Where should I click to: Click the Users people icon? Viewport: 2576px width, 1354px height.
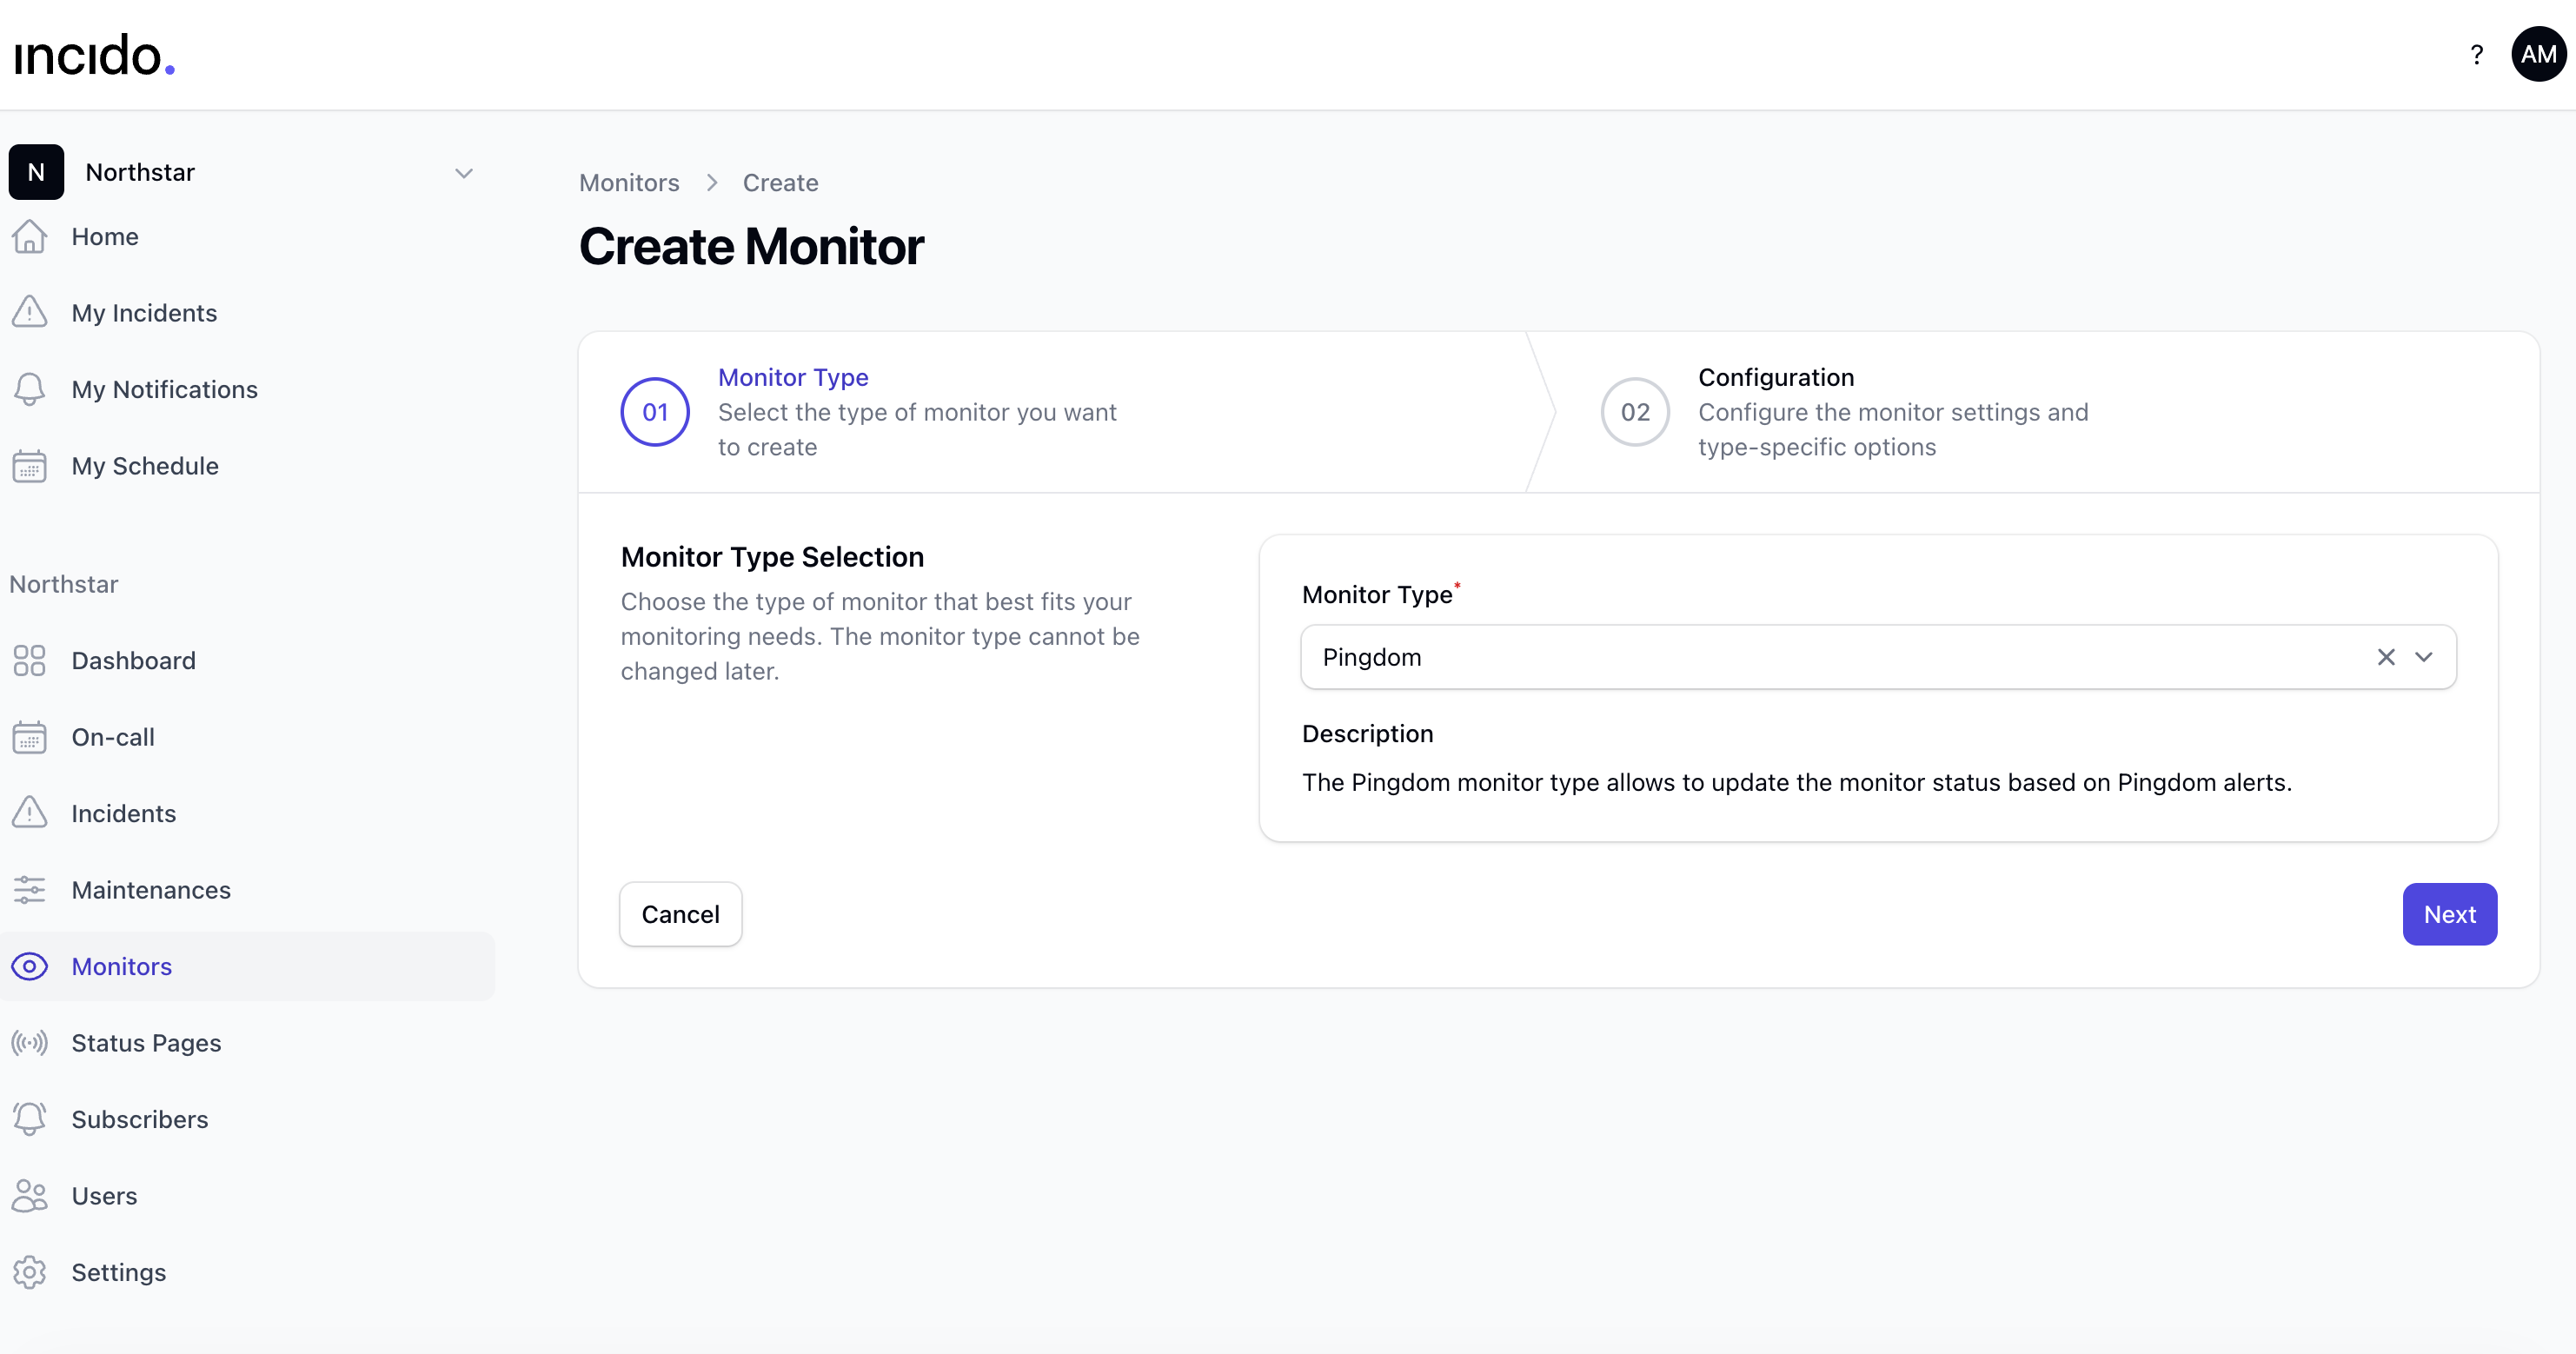[x=30, y=1196]
